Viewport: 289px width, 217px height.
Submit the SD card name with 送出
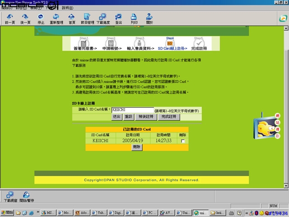point(117,117)
